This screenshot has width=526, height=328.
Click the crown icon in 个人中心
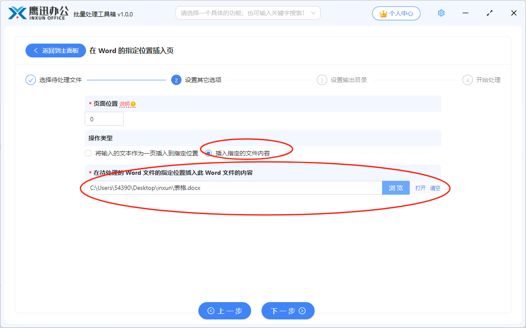[383, 14]
